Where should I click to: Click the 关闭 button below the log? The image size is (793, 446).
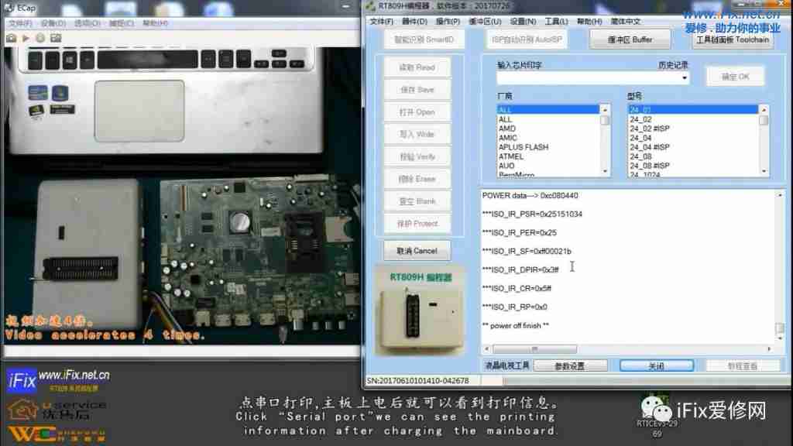pyautogui.click(x=656, y=365)
